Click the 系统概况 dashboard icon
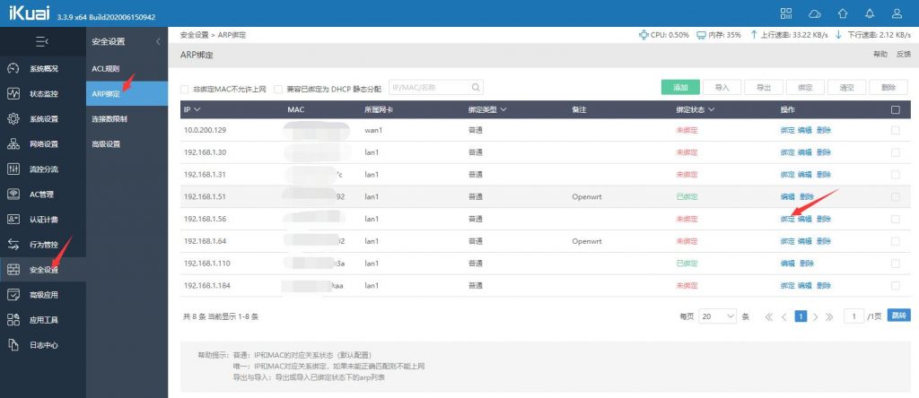 (13, 68)
